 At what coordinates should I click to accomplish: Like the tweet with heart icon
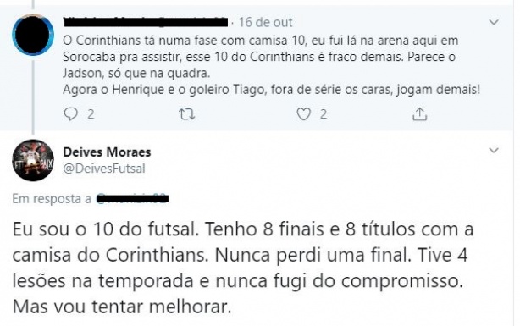coord(303,114)
